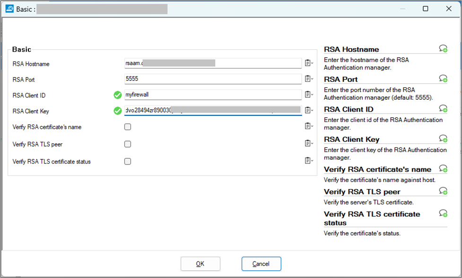Click the Cancel button
462x278 pixels.
pyautogui.click(x=261, y=264)
